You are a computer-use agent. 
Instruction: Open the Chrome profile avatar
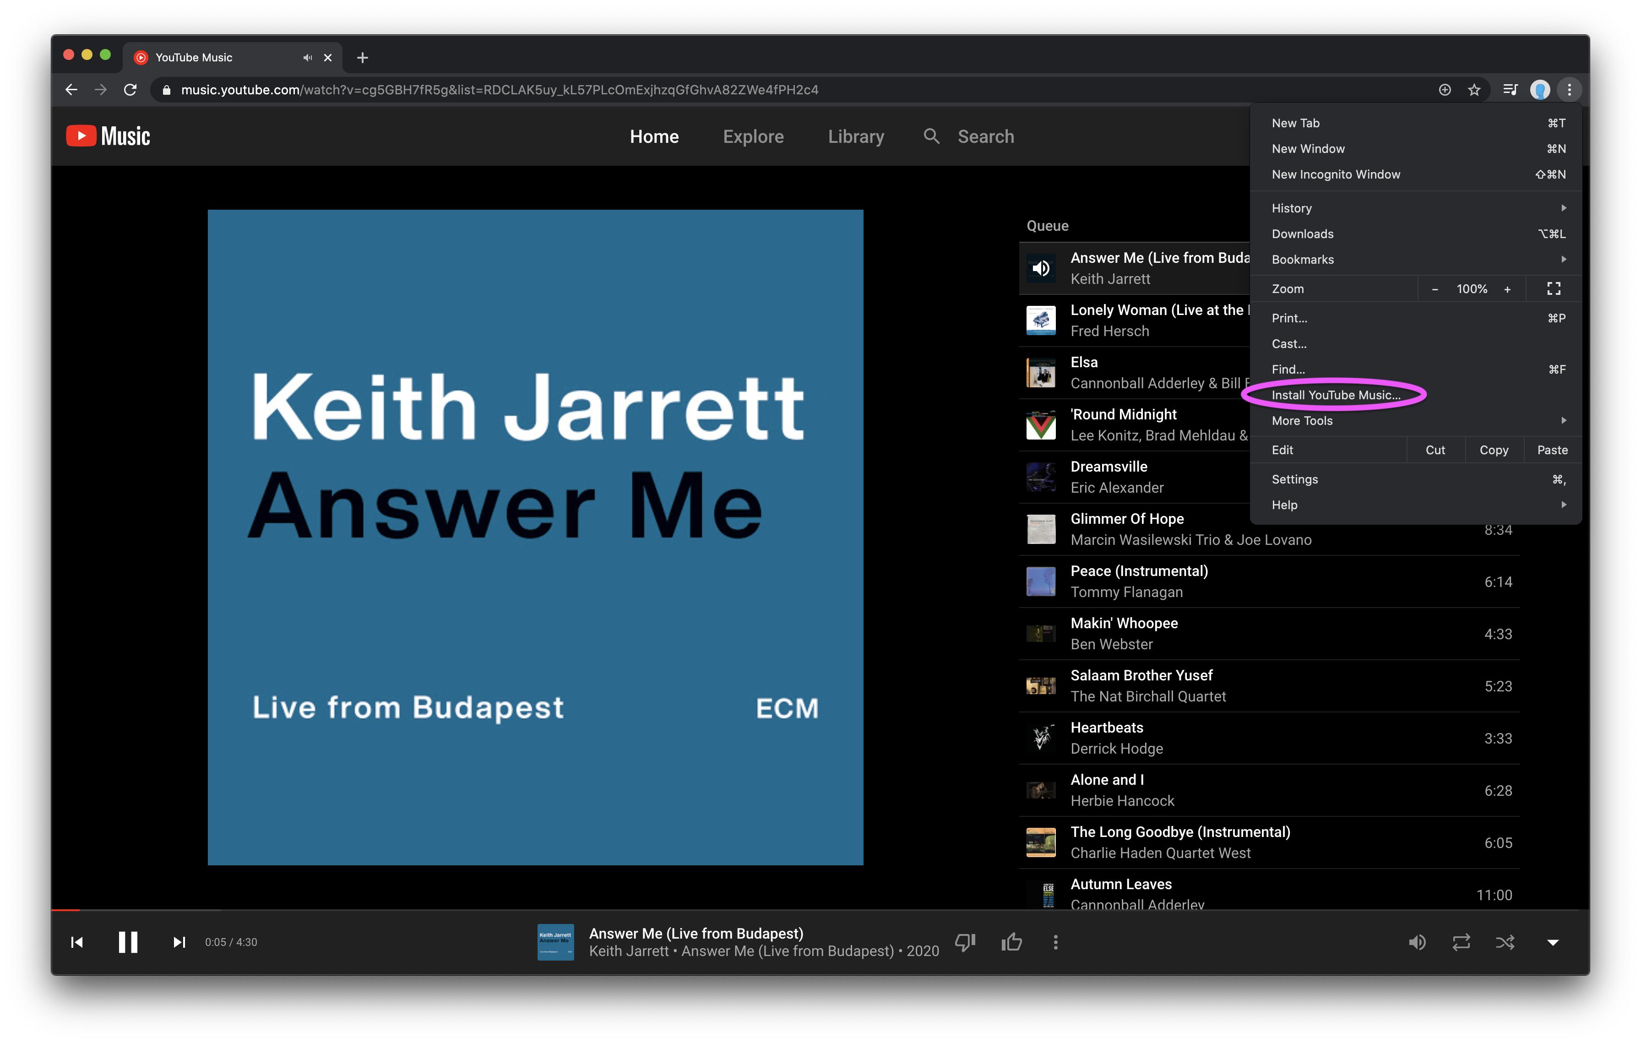point(1540,90)
